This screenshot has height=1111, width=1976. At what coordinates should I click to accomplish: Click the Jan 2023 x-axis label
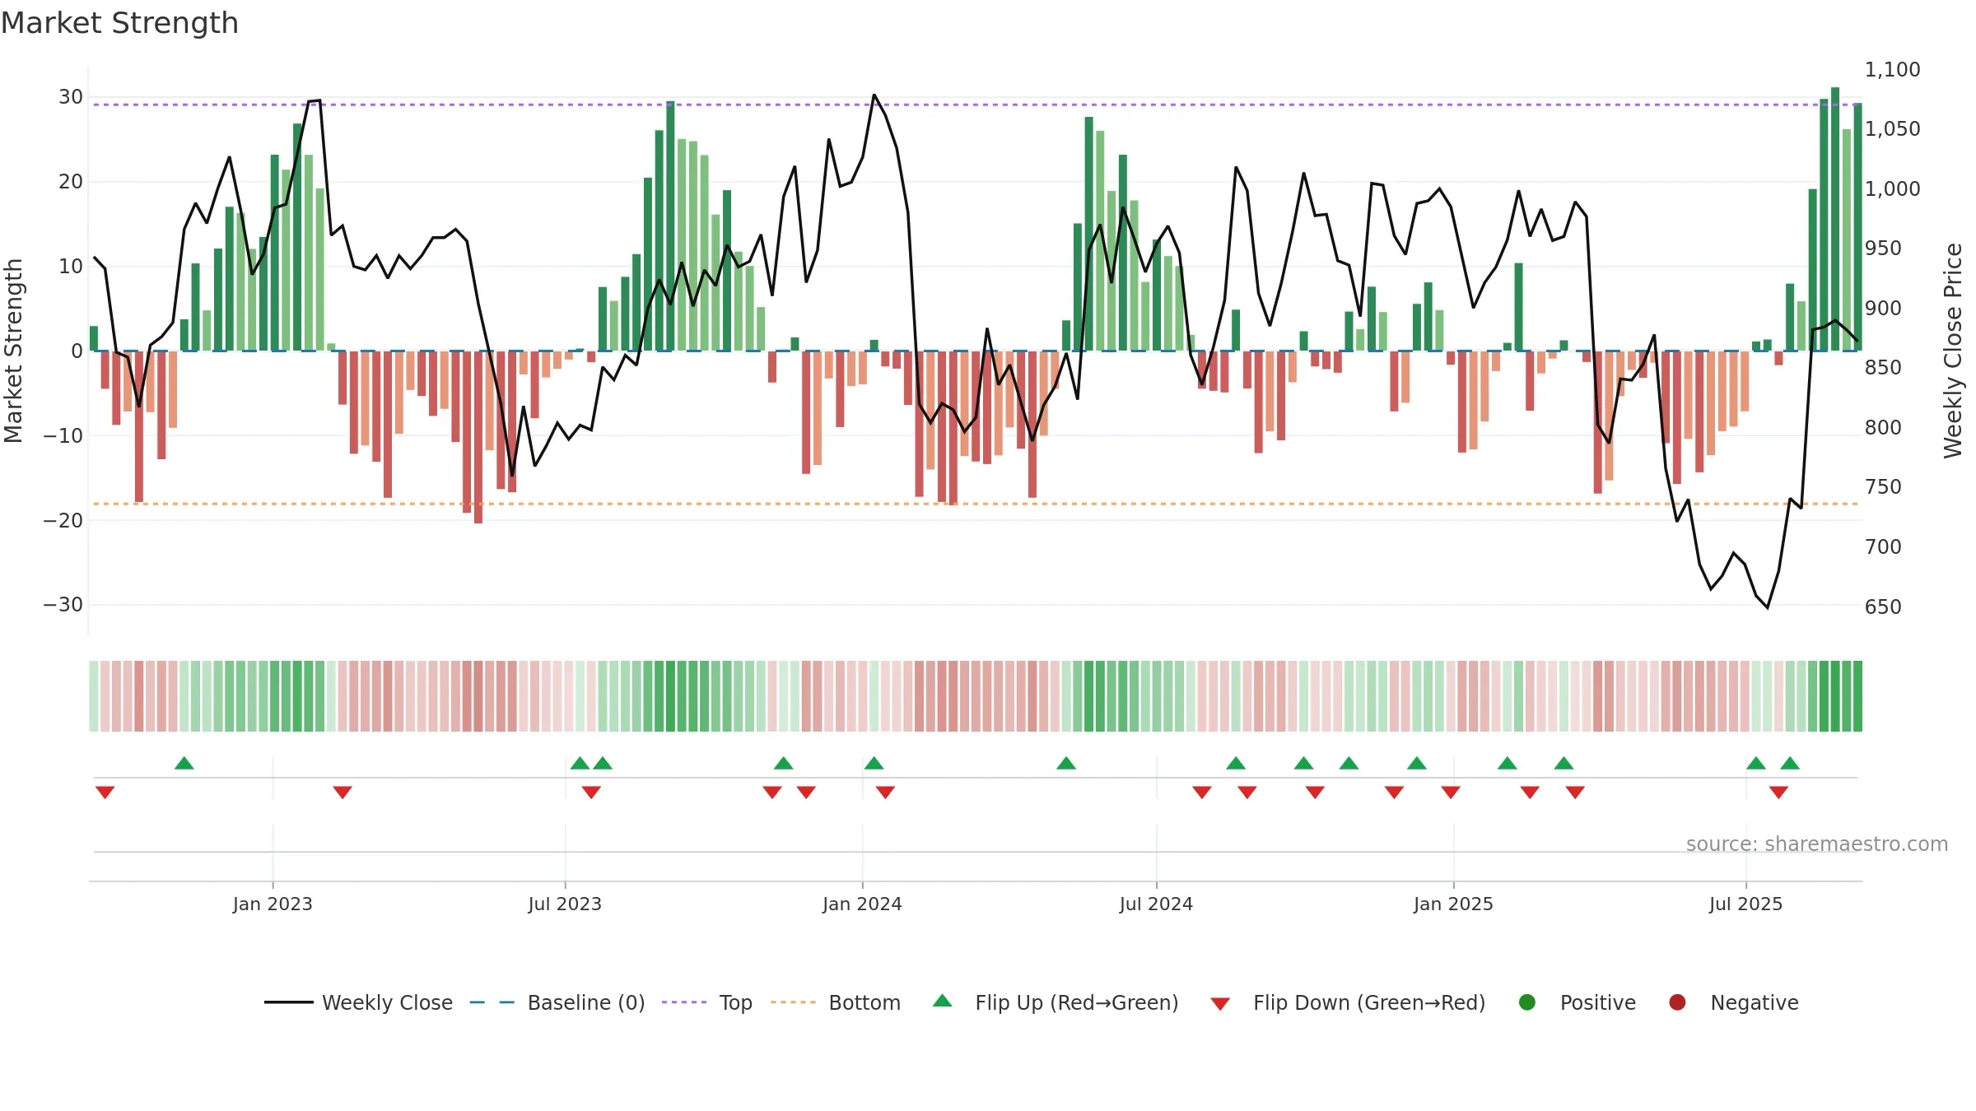pos(273,904)
